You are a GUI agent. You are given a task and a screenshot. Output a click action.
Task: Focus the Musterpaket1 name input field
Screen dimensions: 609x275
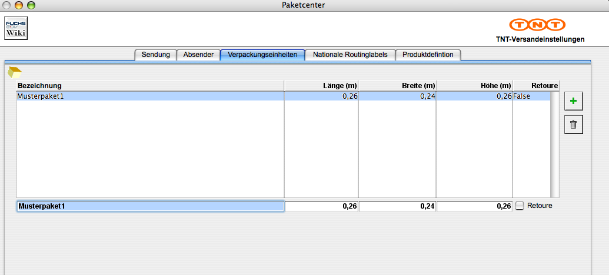(x=150, y=206)
